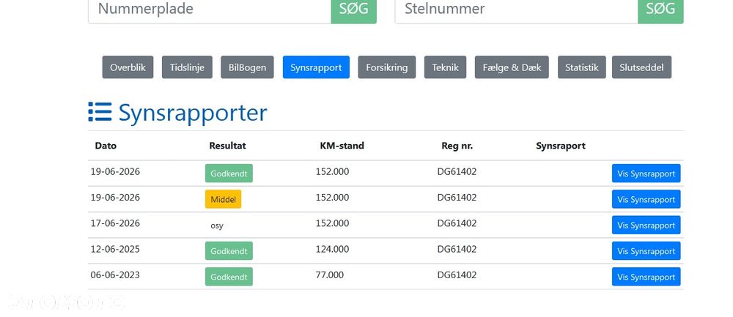Click the 152.000 value in the 17-06-2026 row
Screen dimensions: 733x317
pyautogui.click(x=332, y=223)
